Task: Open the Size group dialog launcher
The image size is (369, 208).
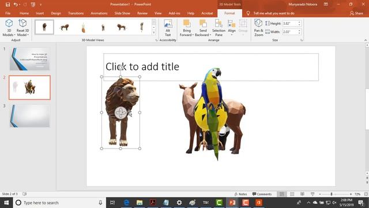Action: pos(302,40)
